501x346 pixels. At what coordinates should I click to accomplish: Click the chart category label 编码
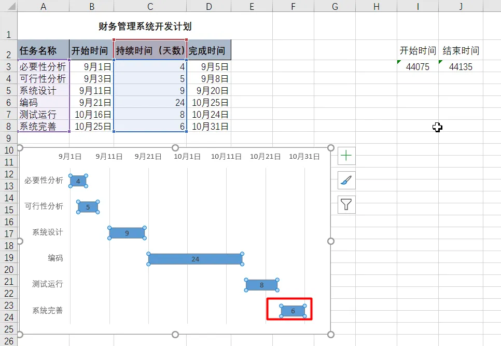[x=55, y=258]
